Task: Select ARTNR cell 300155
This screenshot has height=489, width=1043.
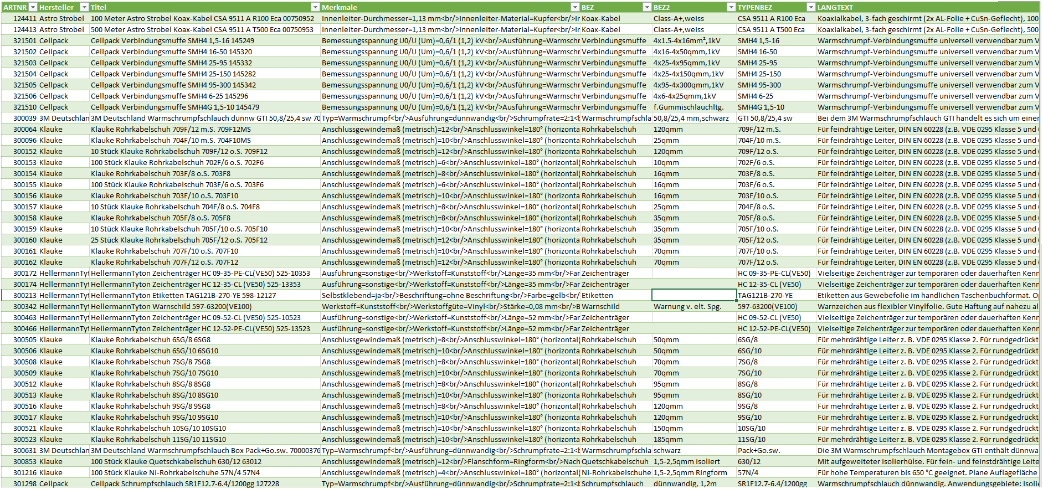Action: [20, 184]
